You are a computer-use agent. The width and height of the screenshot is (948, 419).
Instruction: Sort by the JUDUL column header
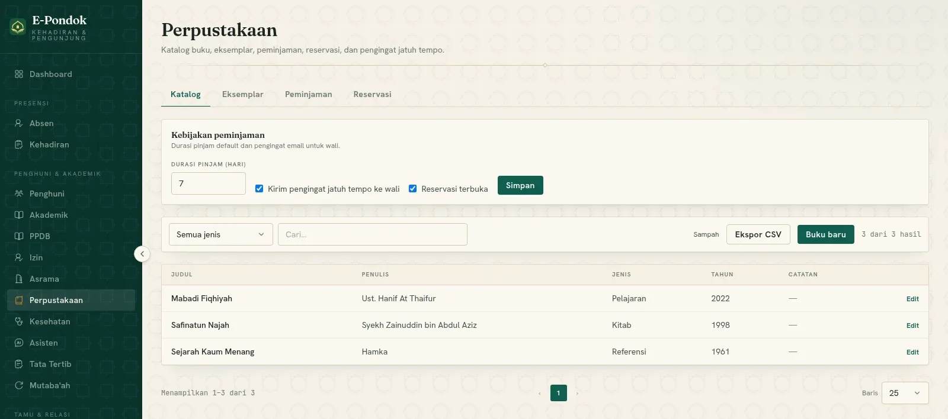[x=182, y=275]
